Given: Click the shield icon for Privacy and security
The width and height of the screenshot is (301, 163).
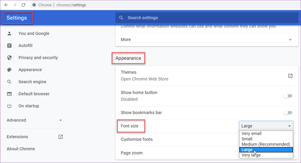Looking at the screenshot, I should coord(9,58).
